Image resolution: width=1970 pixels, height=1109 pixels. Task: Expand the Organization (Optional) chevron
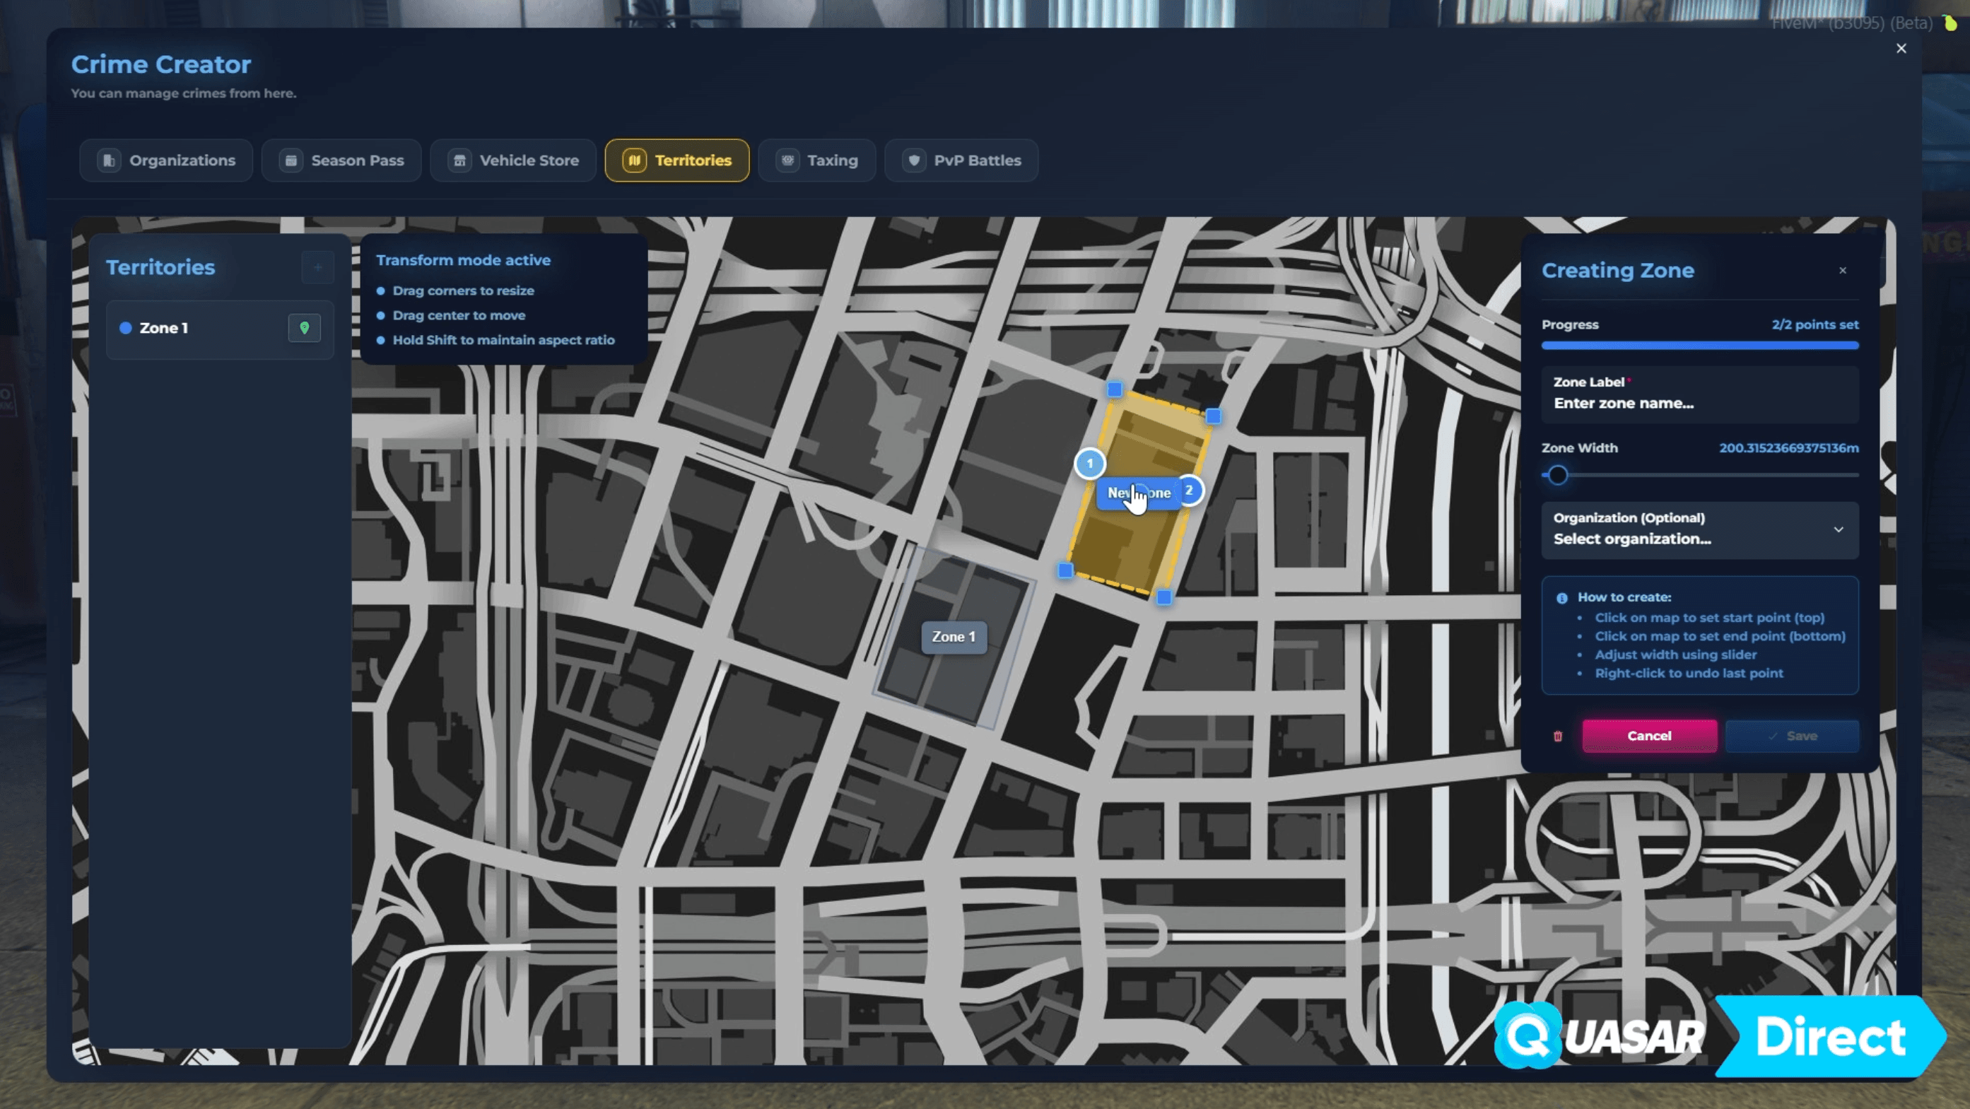pyautogui.click(x=1840, y=530)
